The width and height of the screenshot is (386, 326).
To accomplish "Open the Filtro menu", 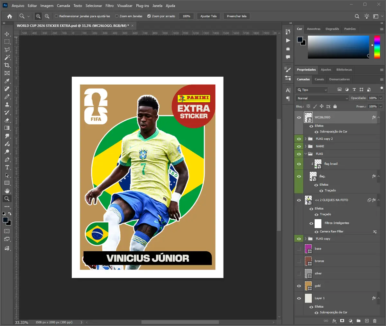I will (x=110, y=5).
